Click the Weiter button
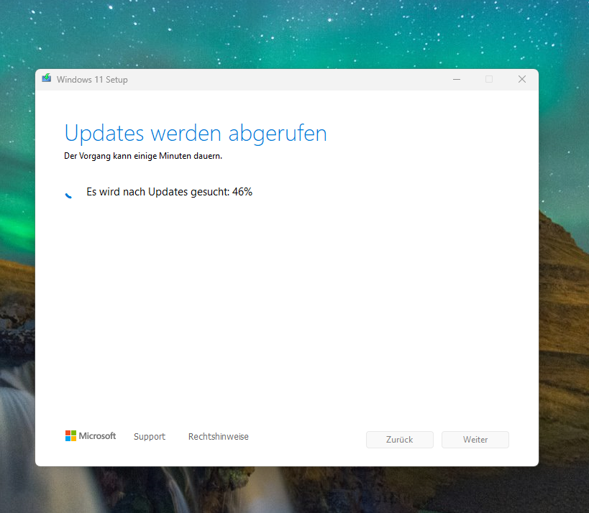The width and height of the screenshot is (589, 513). tap(475, 440)
